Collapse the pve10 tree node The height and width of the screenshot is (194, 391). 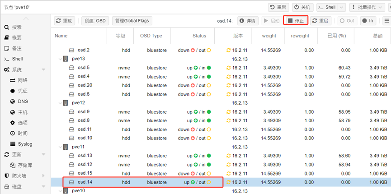[x=60, y=191]
